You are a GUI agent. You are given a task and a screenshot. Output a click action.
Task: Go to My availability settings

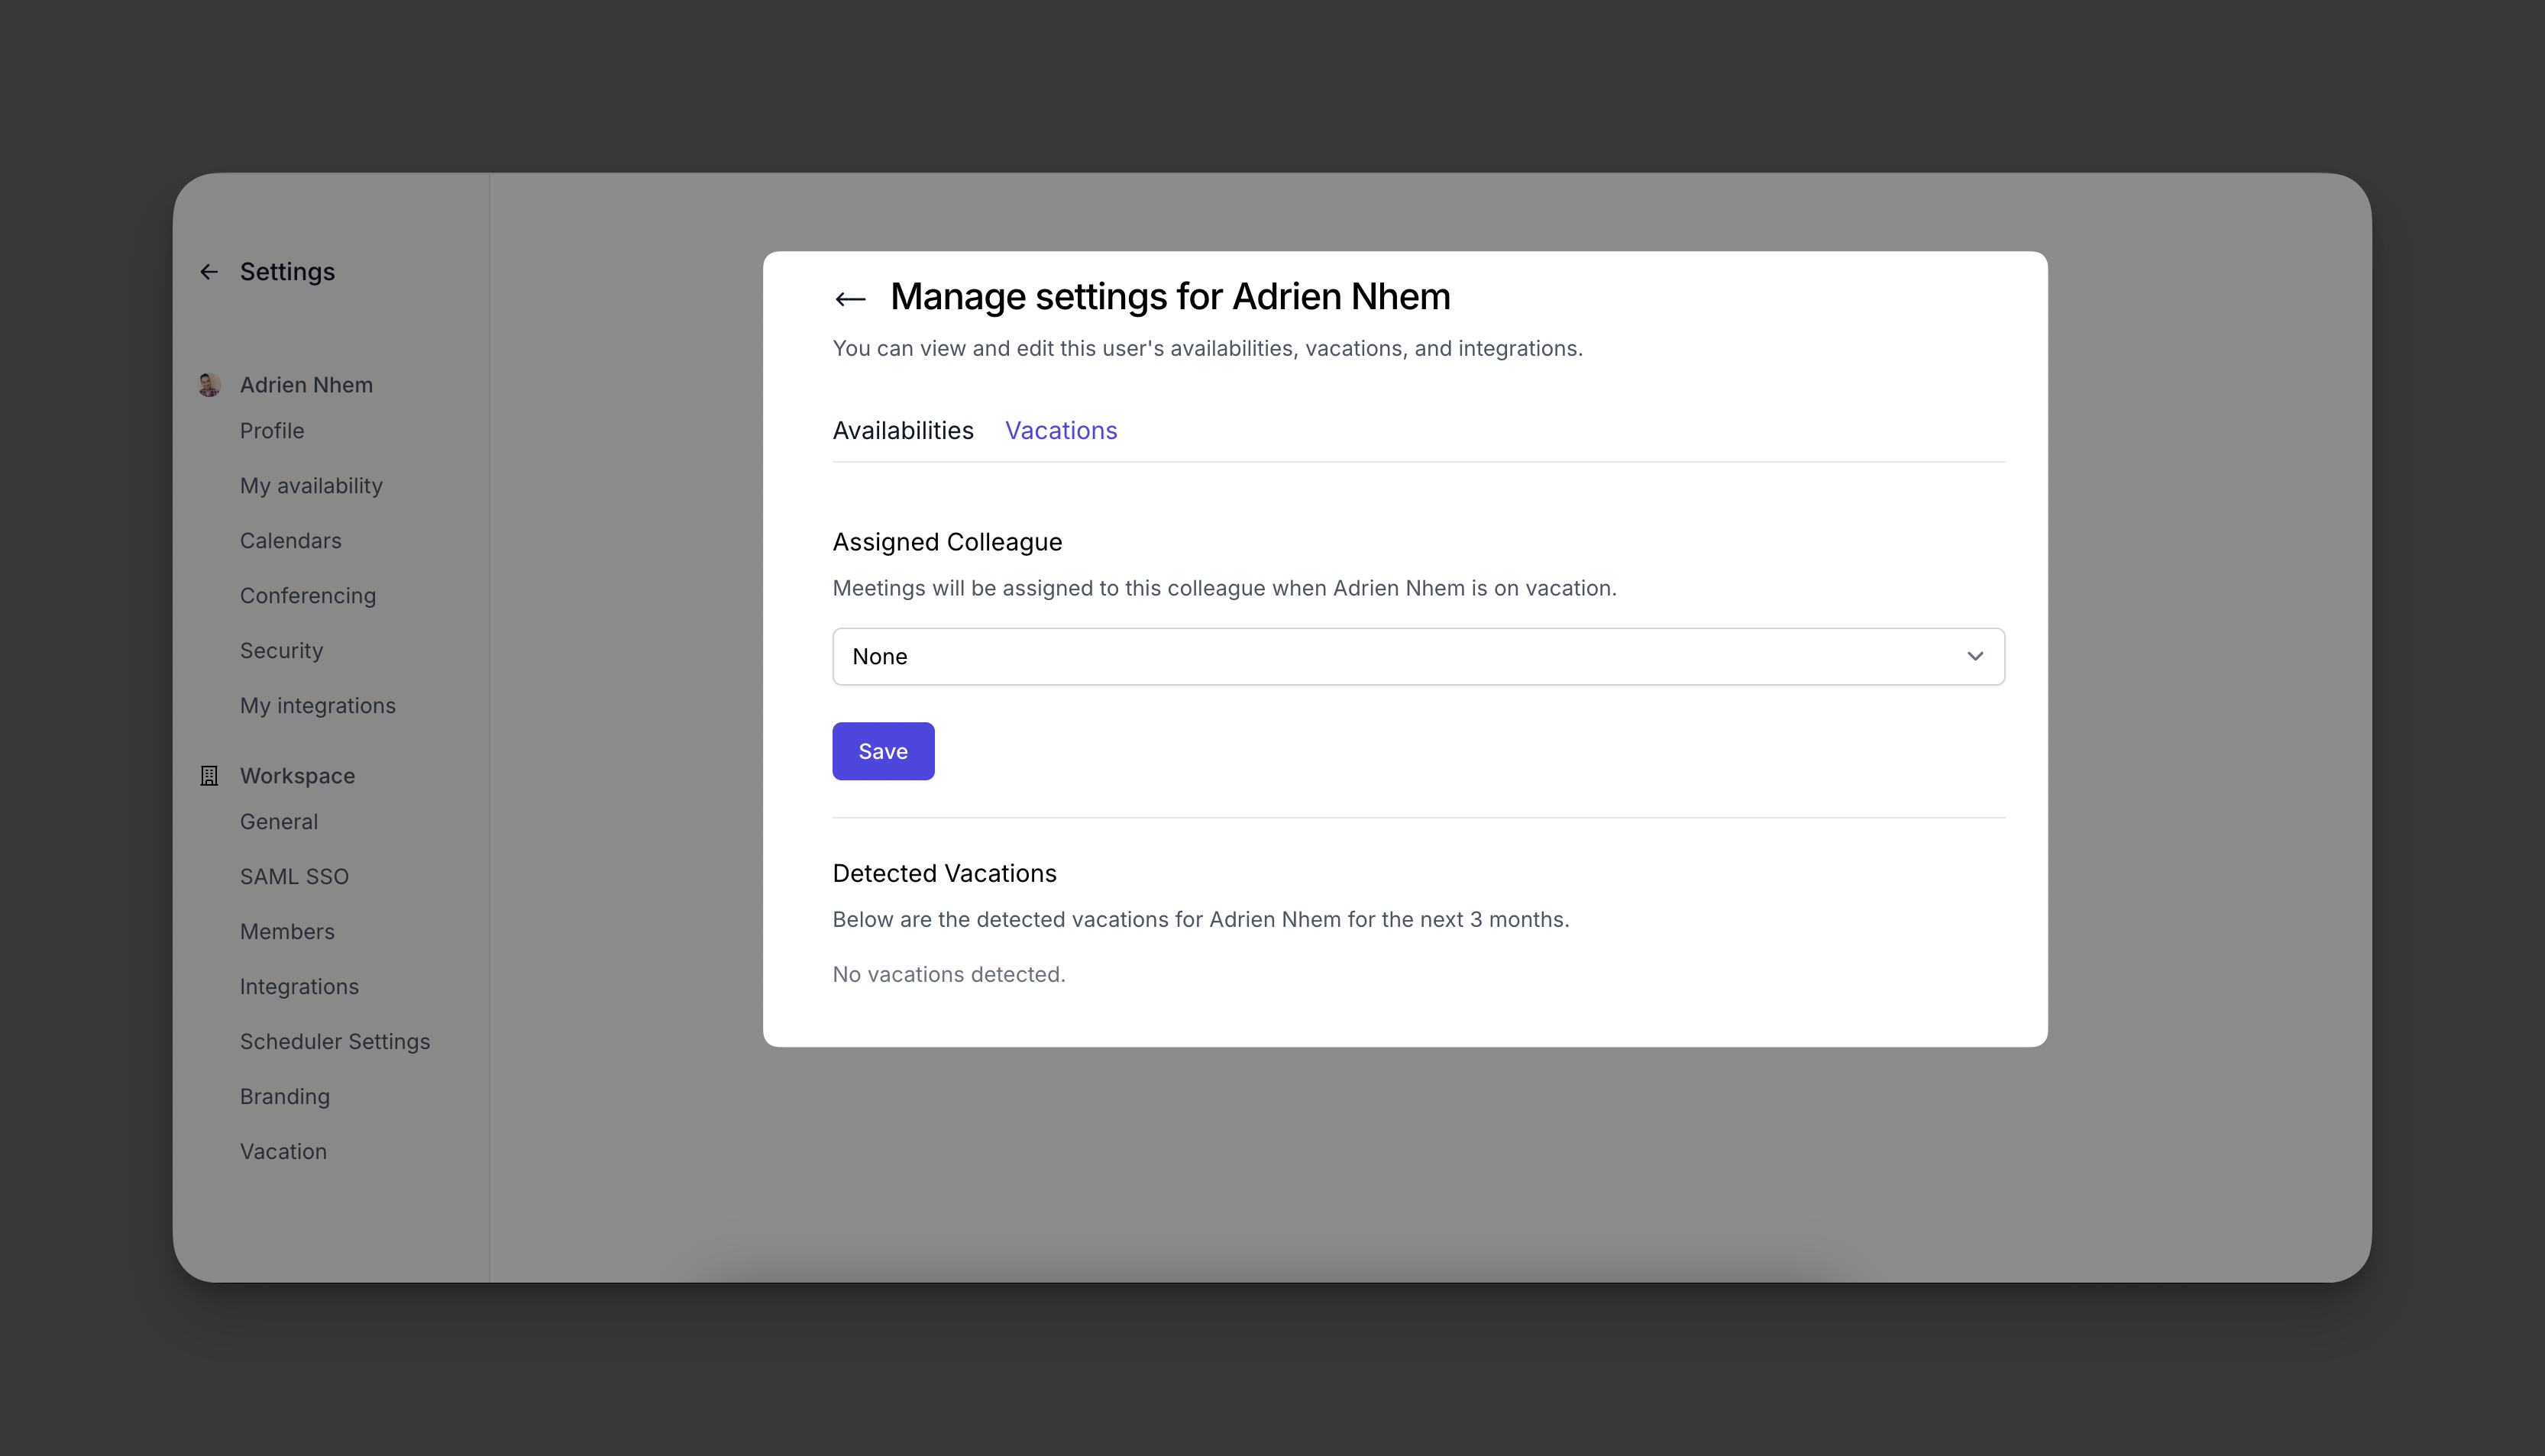[311, 486]
